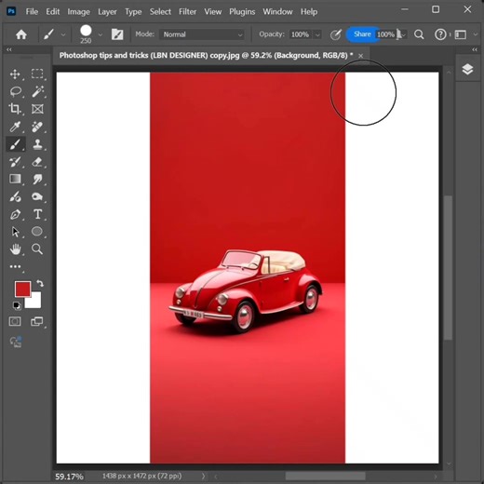Open the Help question mark icon
Image resolution: width=484 pixels, height=484 pixels.
[440, 34]
